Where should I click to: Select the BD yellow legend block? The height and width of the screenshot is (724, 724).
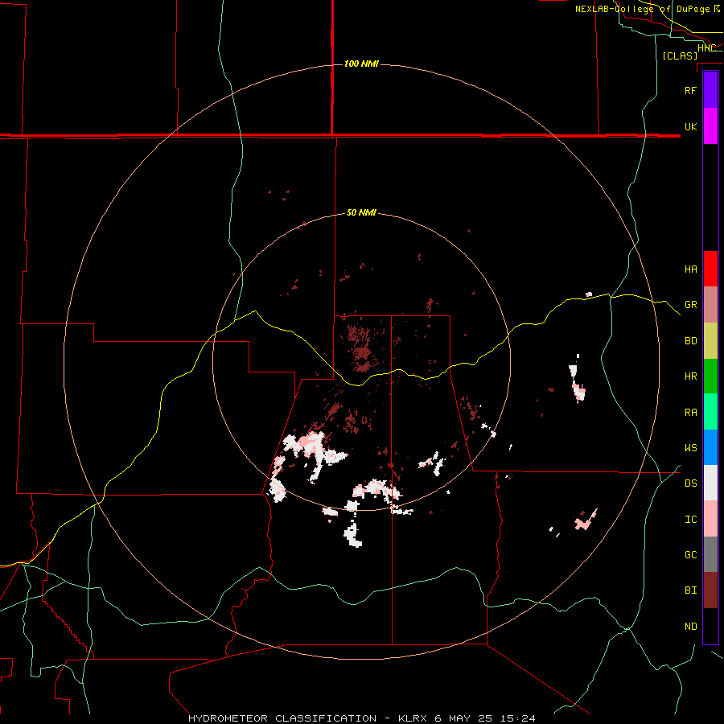click(x=710, y=341)
